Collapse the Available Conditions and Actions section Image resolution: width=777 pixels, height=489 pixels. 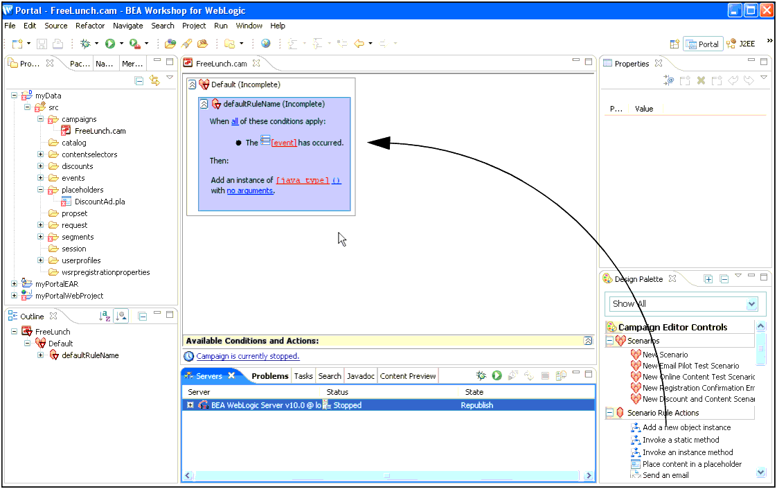pyautogui.click(x=588, y=341)
